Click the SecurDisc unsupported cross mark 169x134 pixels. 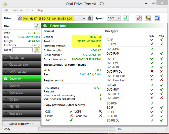[100, 116]
